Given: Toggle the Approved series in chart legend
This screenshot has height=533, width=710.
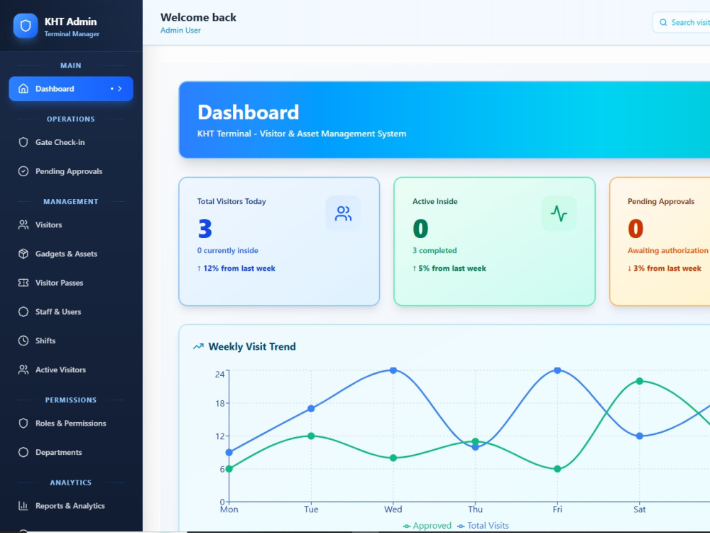Looking at the screenshot, I should pyautogui.click(x=427, y=526).
